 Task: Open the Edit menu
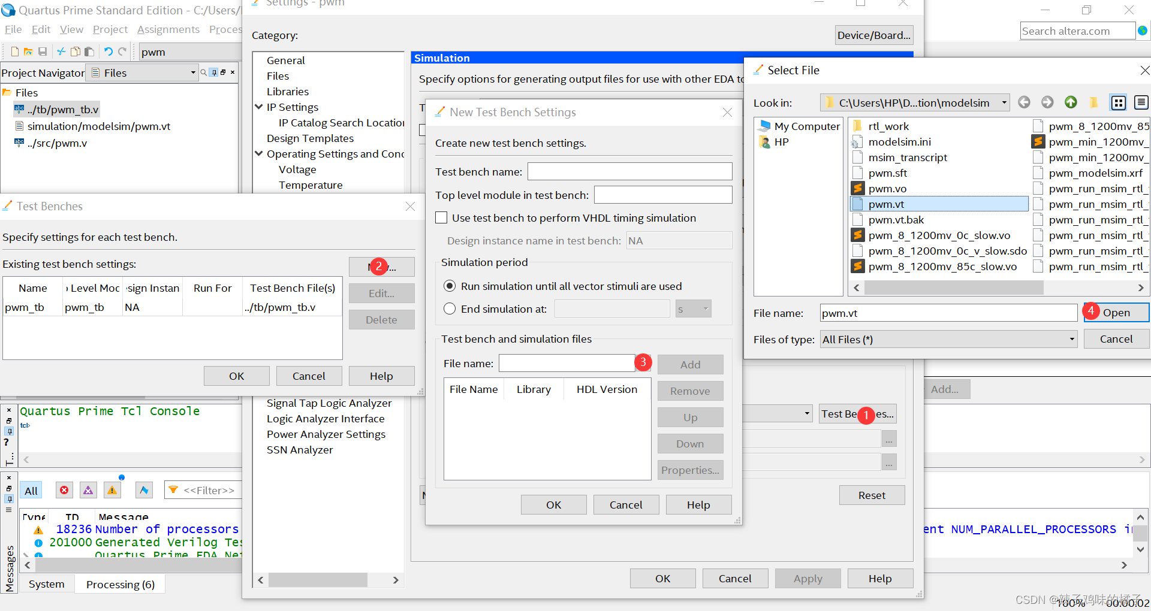(41, 29)
